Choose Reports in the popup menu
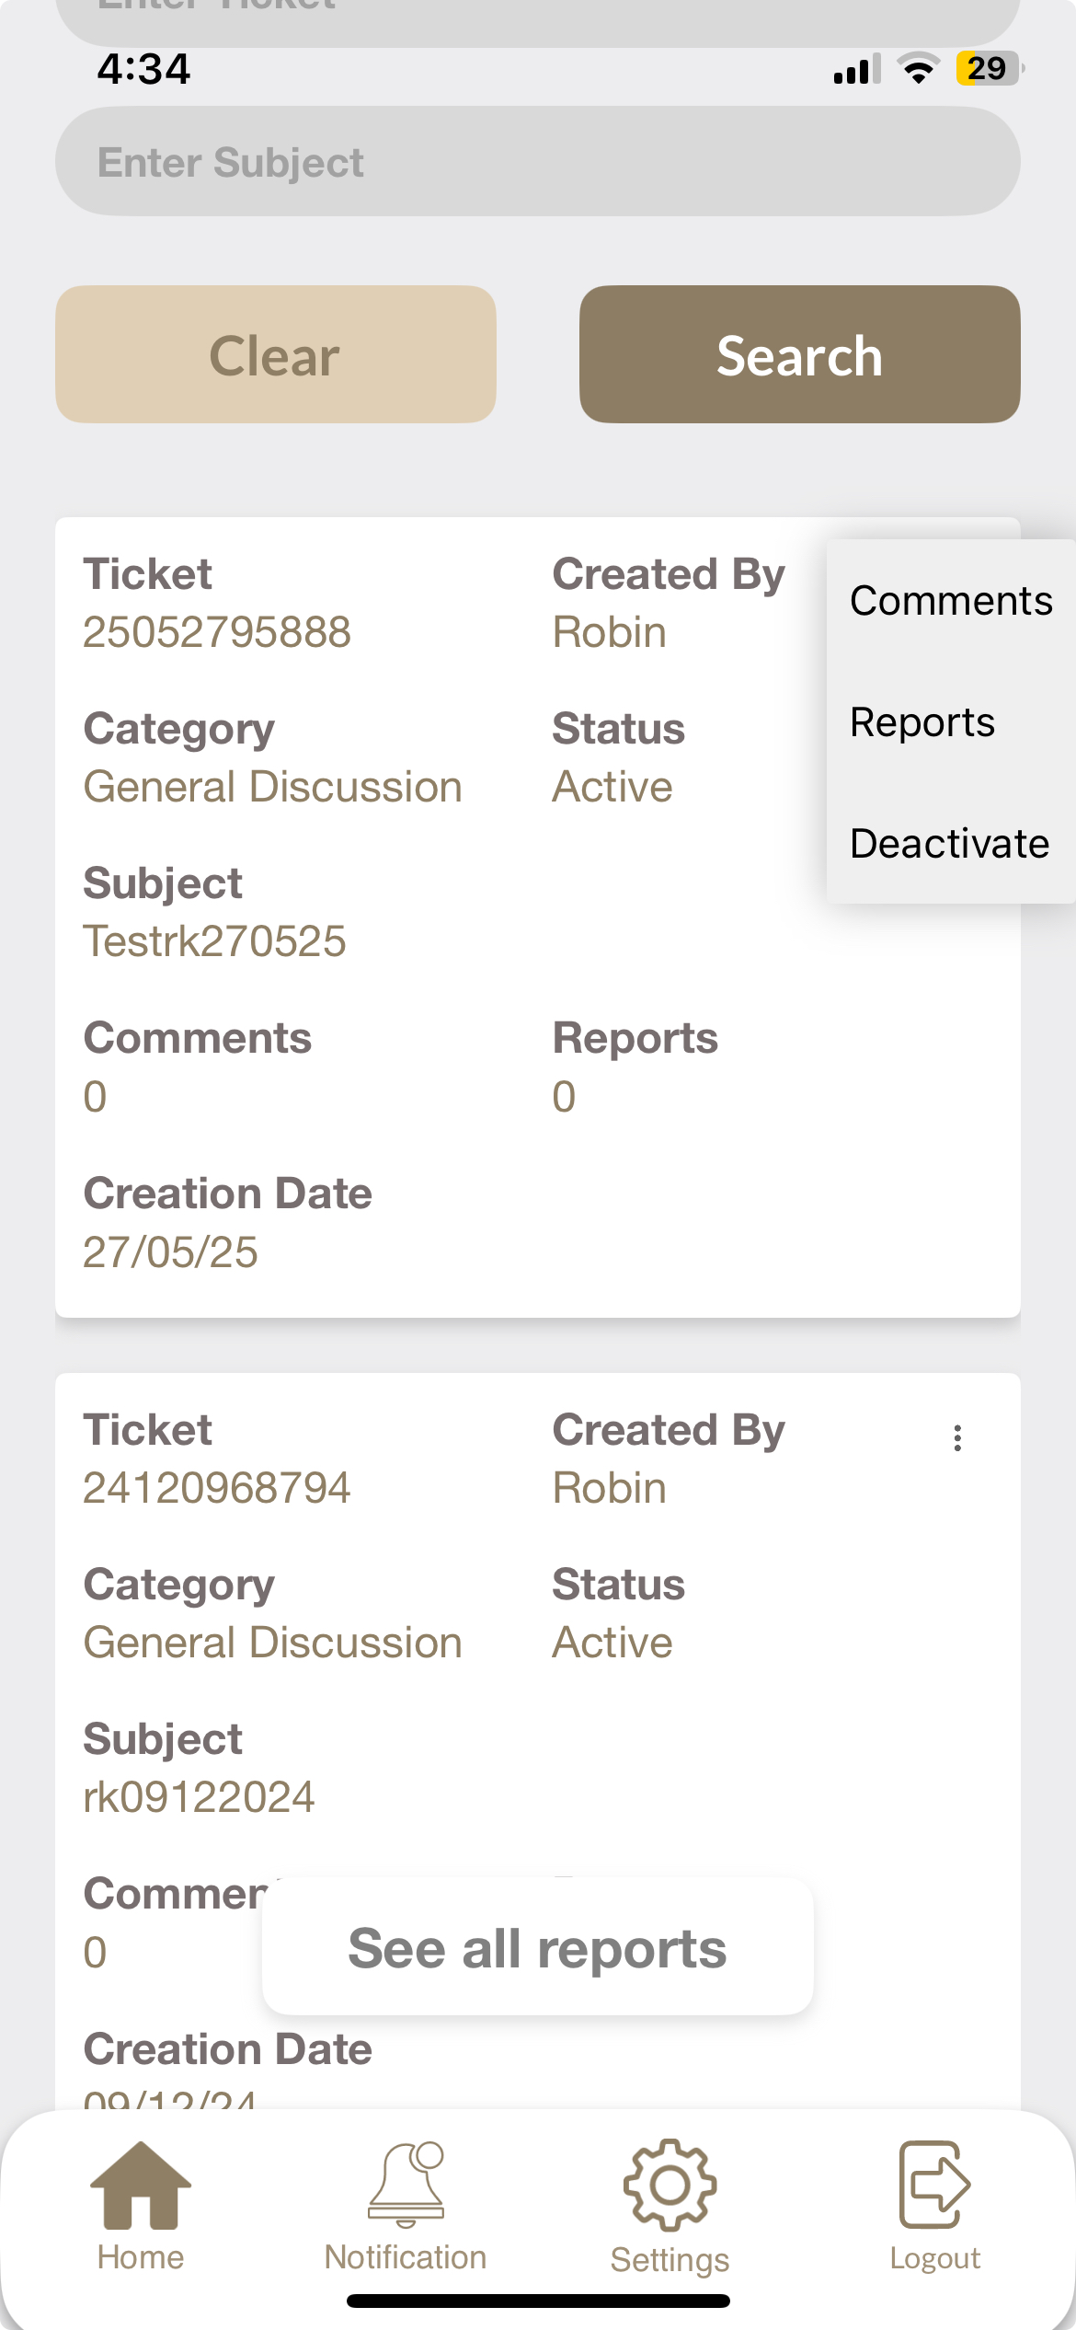The height and width of the screenshot is (2330, 1076). 922,722
